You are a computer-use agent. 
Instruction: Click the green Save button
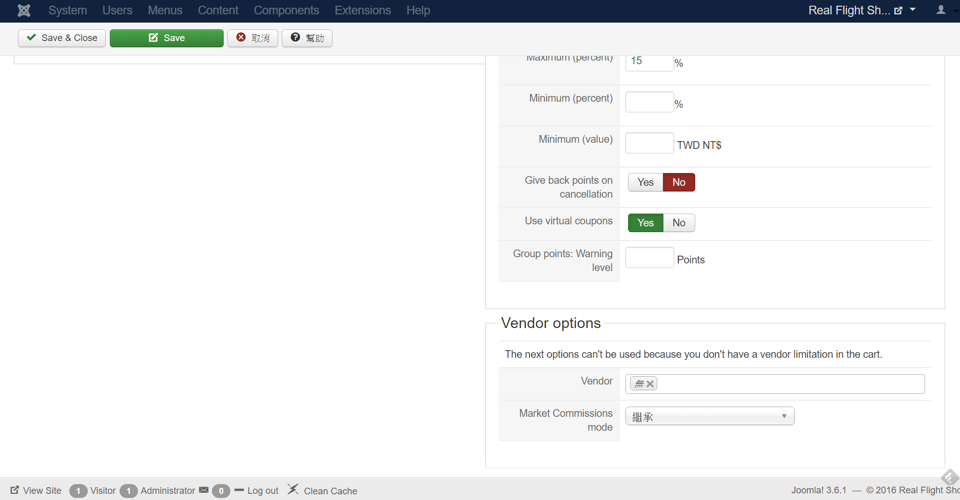167,38
